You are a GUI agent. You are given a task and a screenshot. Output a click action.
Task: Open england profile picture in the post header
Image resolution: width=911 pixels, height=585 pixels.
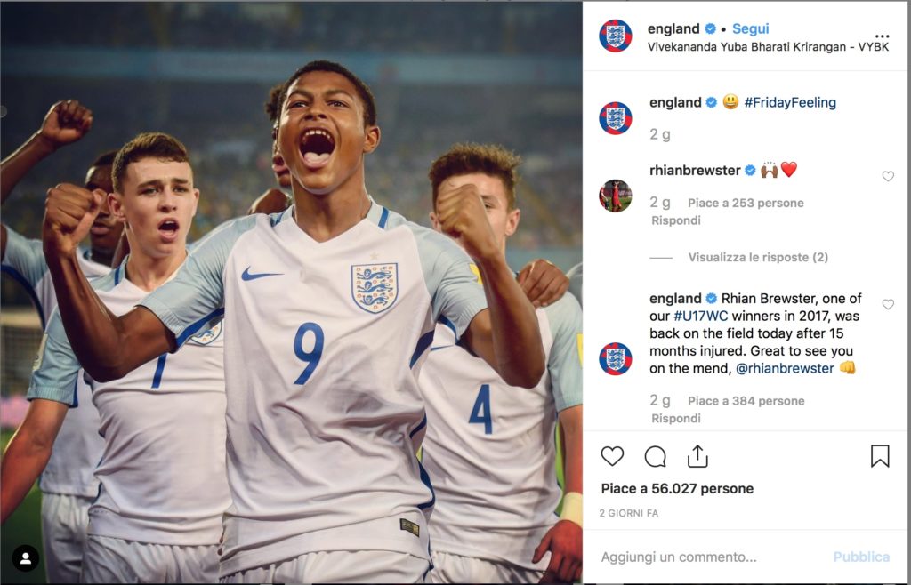pos(615,36)
